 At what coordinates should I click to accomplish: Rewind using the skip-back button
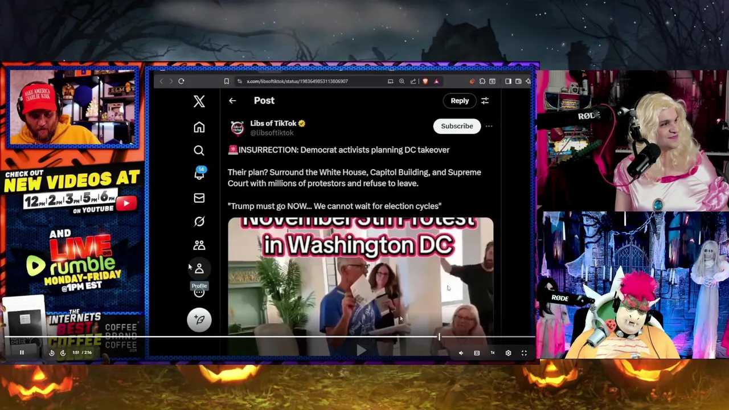(51, 353)
